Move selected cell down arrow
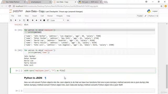168x94 pixels. coord(36,20)
